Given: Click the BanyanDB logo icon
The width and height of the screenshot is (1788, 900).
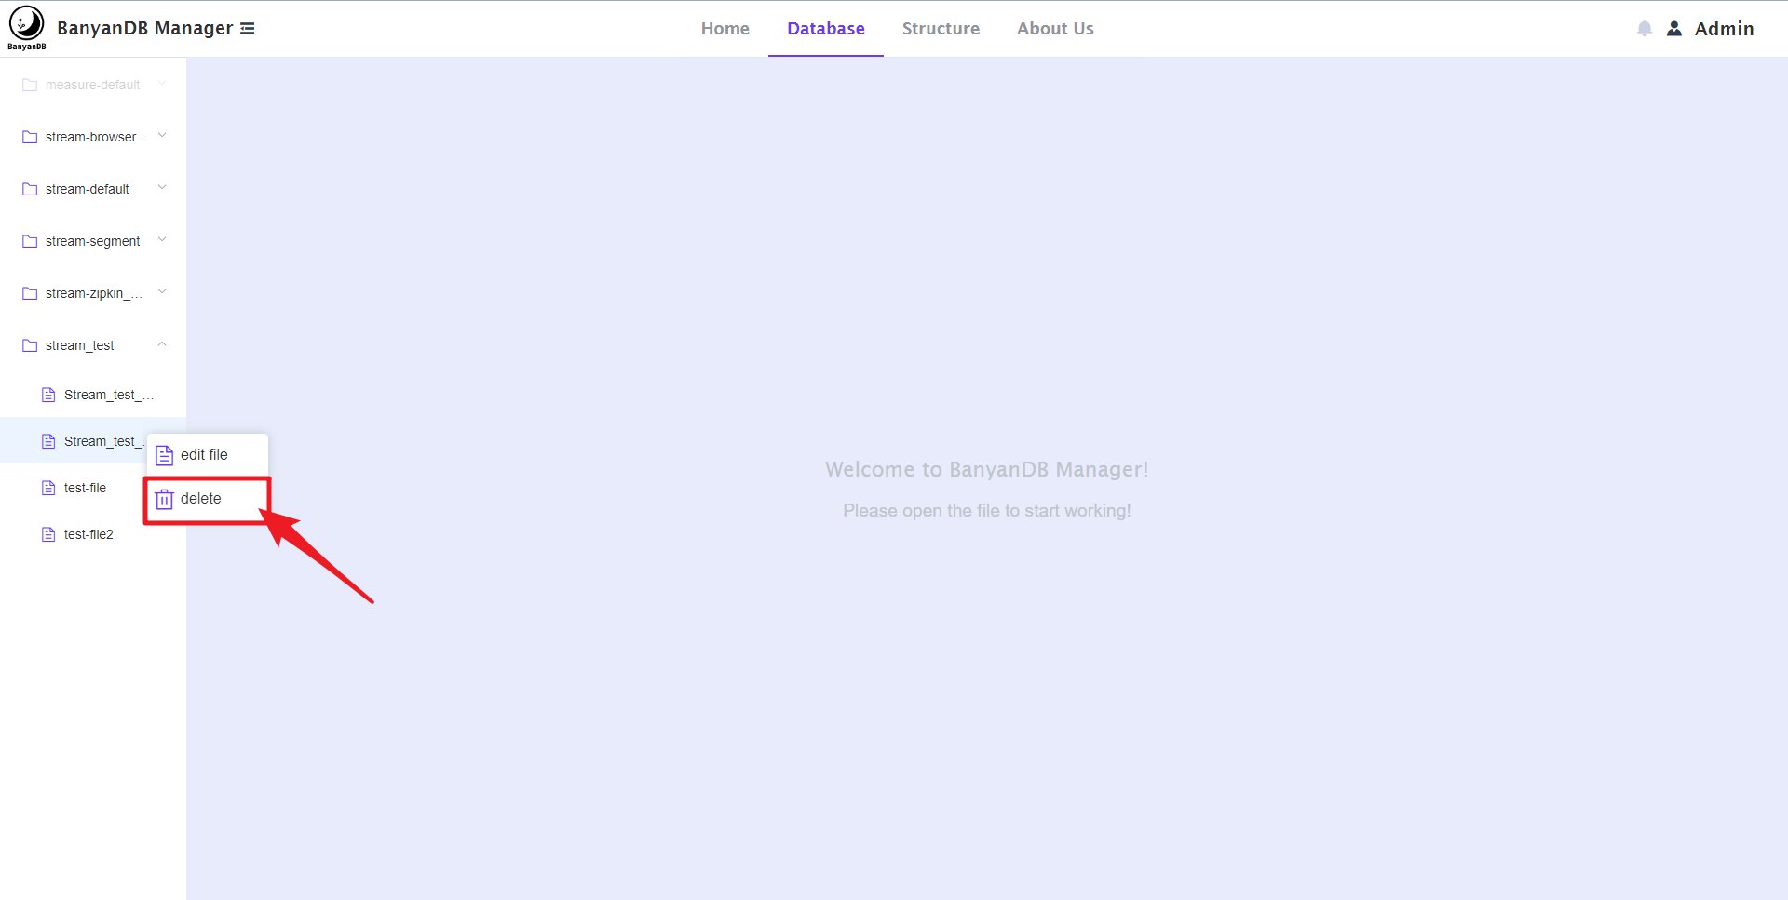Looking at the screenshot, I should 26,27.
